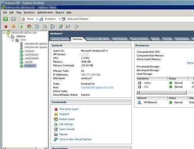Open the Plug-ins menu
194x149 pixels.
[60, 12]
